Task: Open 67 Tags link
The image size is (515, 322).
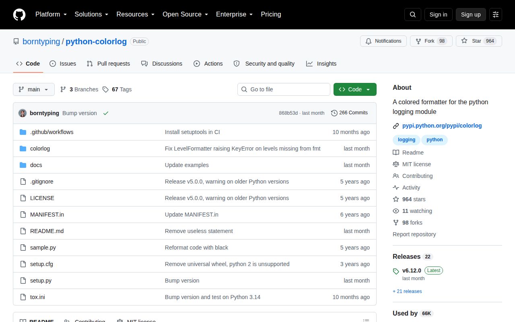Action: tap(117, 89)
